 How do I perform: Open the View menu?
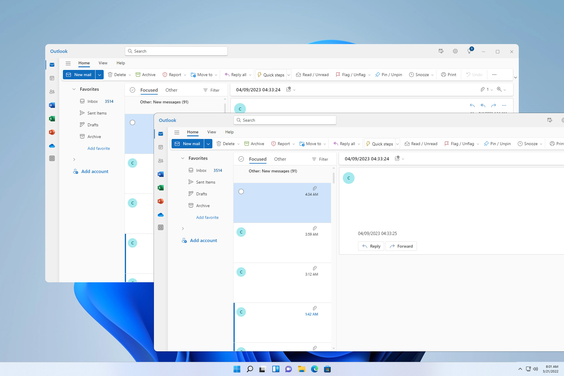coord(211,132)
